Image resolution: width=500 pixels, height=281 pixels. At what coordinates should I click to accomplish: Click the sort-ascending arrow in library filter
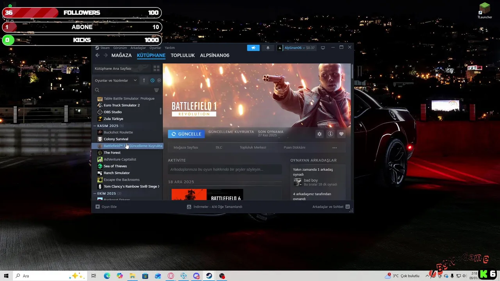pos(144,80)
